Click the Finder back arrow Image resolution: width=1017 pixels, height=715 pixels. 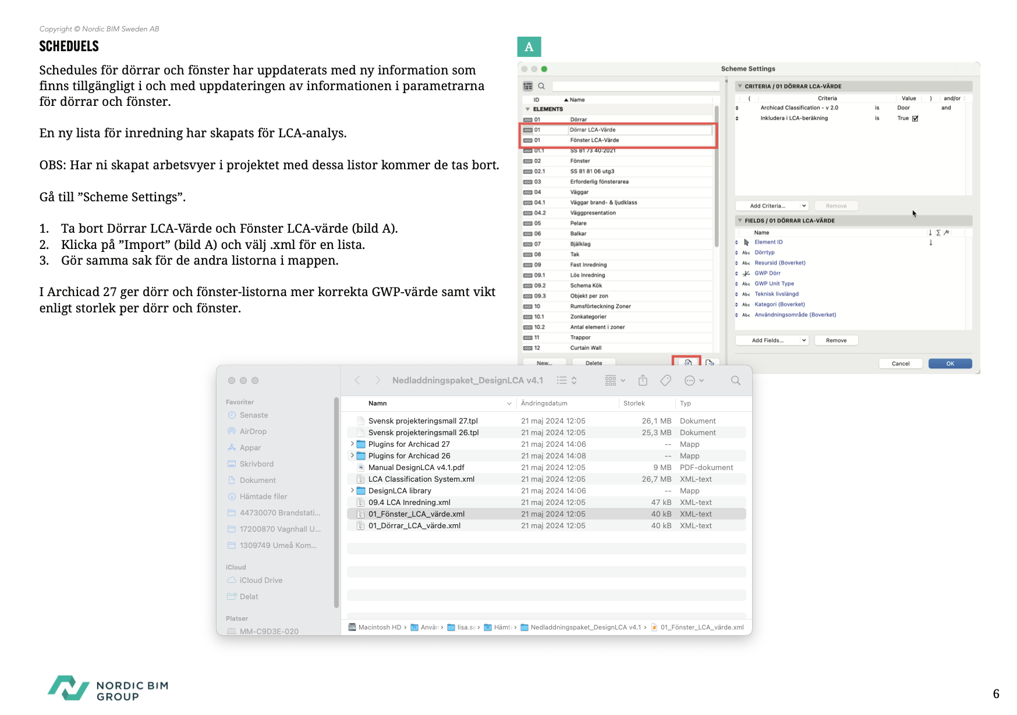point(357,380)
